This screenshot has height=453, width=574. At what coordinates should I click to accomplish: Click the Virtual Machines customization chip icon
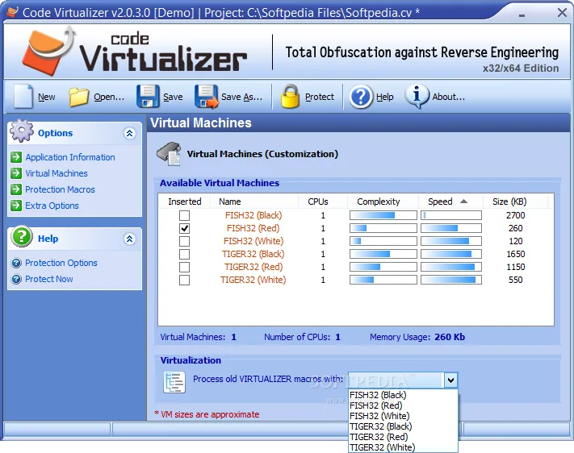169,154
